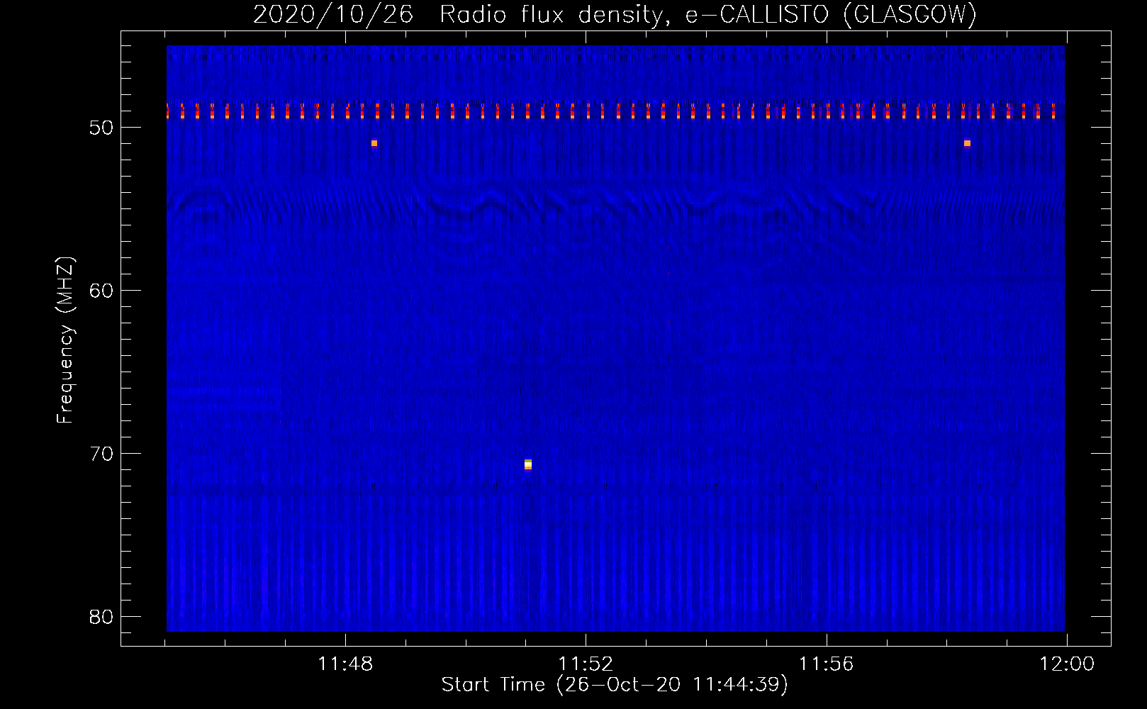
Task: Click the 11:52 time tick label
Action: [x=586, y=664]
